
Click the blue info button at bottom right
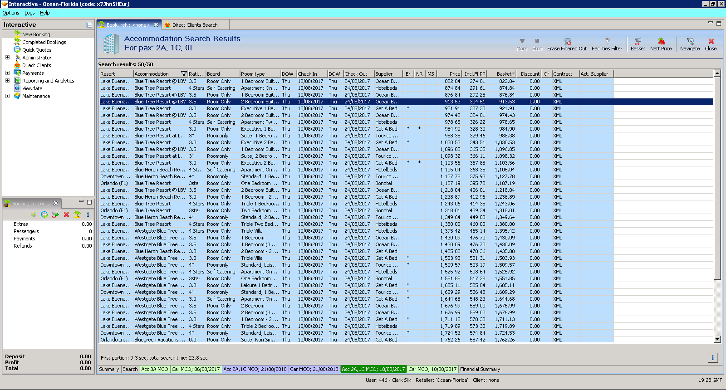coord(712,358)
